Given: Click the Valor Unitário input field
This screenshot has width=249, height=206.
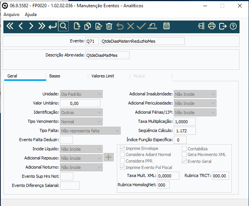Looking at the screenshot, I should tap(80, 103).
